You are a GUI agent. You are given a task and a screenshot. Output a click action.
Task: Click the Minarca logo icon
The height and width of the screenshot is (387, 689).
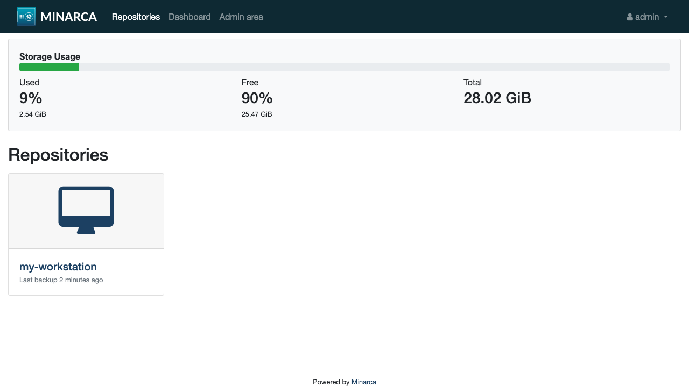tap(26, 17)
